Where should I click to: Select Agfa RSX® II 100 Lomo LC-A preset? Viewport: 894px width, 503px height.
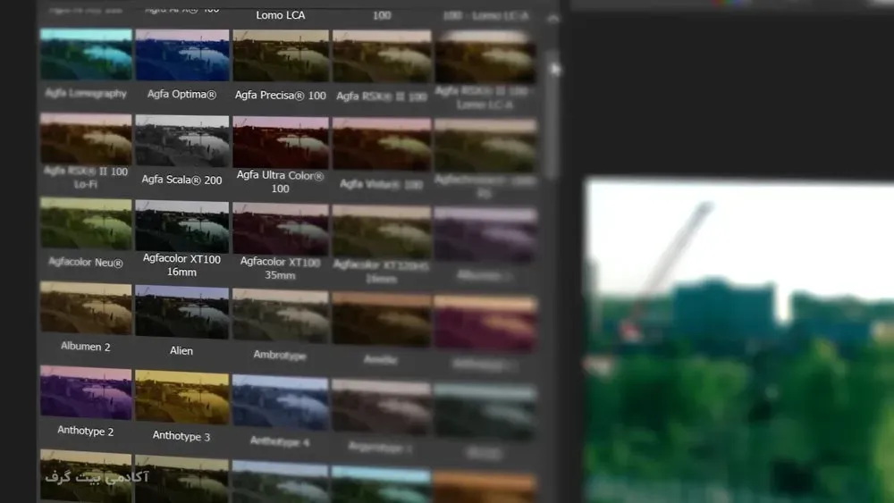pyautogui.click(x=485, y=58)
